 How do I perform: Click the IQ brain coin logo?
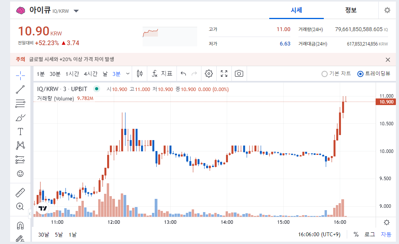click(x=21, y=11)
